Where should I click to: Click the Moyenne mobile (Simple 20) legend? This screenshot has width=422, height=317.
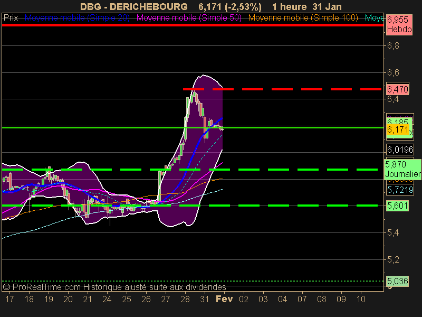click(77, 18)
